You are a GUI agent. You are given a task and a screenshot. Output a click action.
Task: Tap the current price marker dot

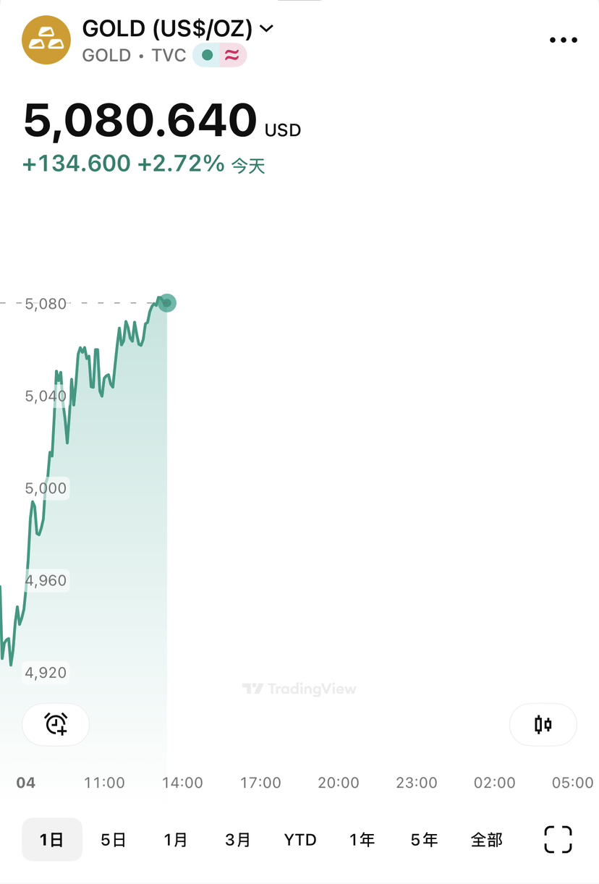click(x=167, y=303)
